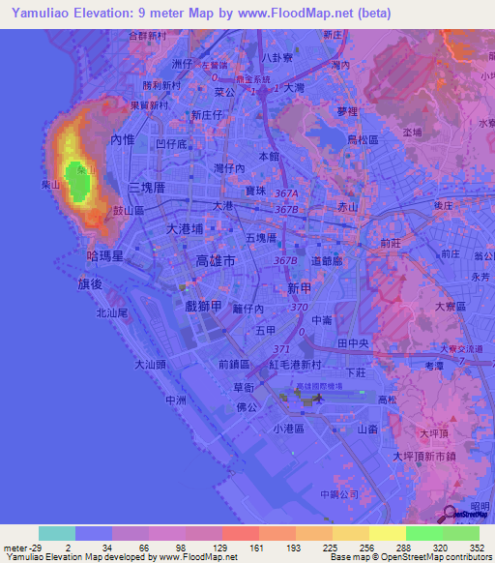
Task: Select the 高雄國際機場 airport label
Action: pos(319,386)
